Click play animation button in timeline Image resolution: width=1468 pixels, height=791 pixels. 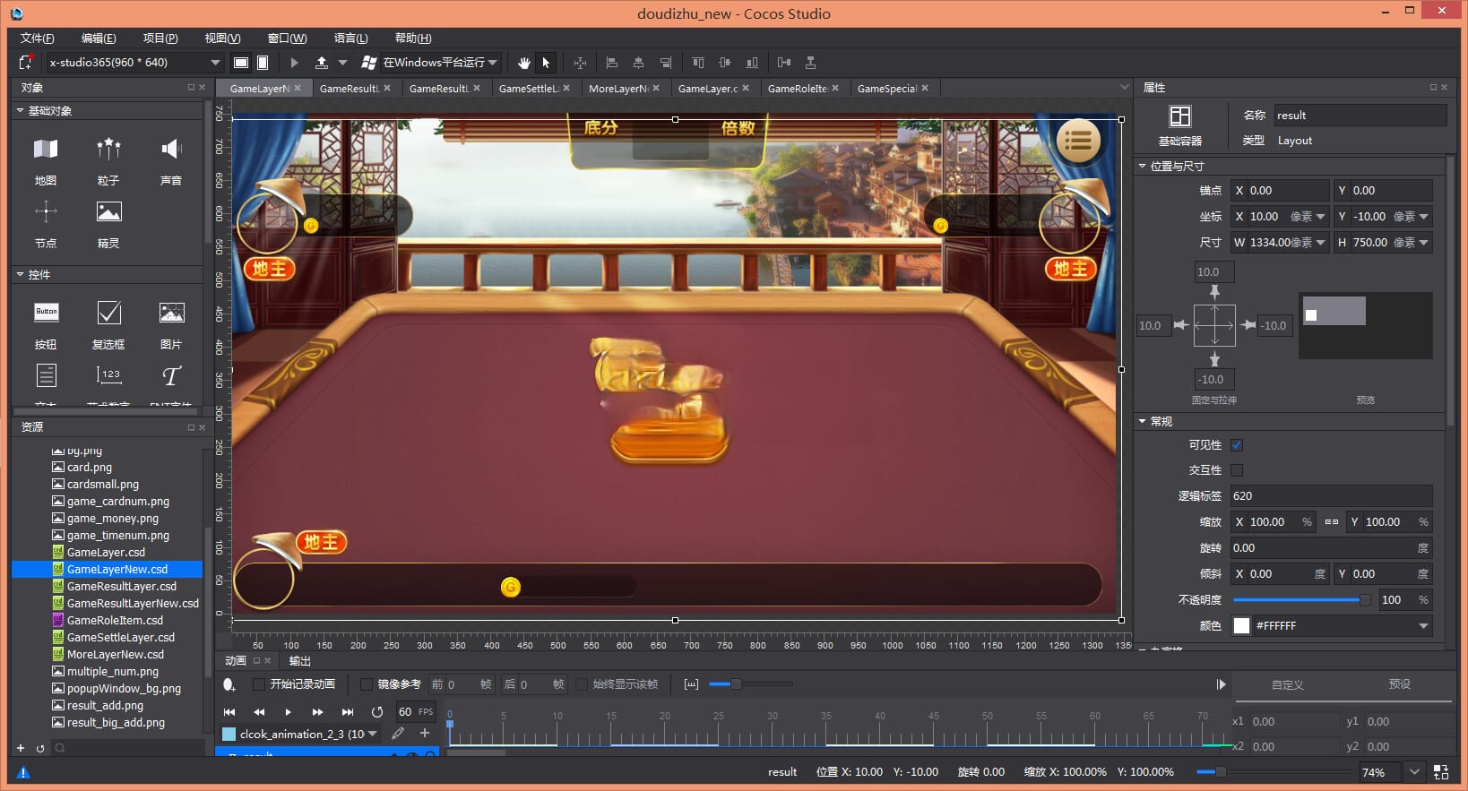(288, 712)
